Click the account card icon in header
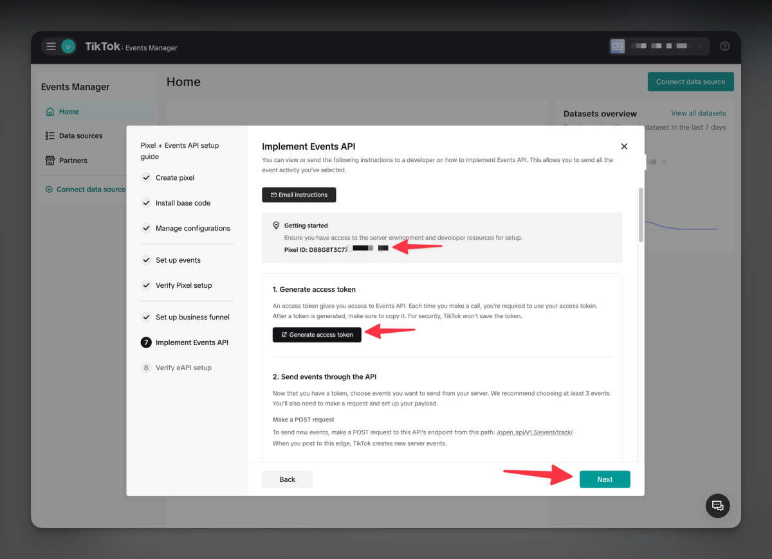The image size is (772, 559). (x=618, y=46)
